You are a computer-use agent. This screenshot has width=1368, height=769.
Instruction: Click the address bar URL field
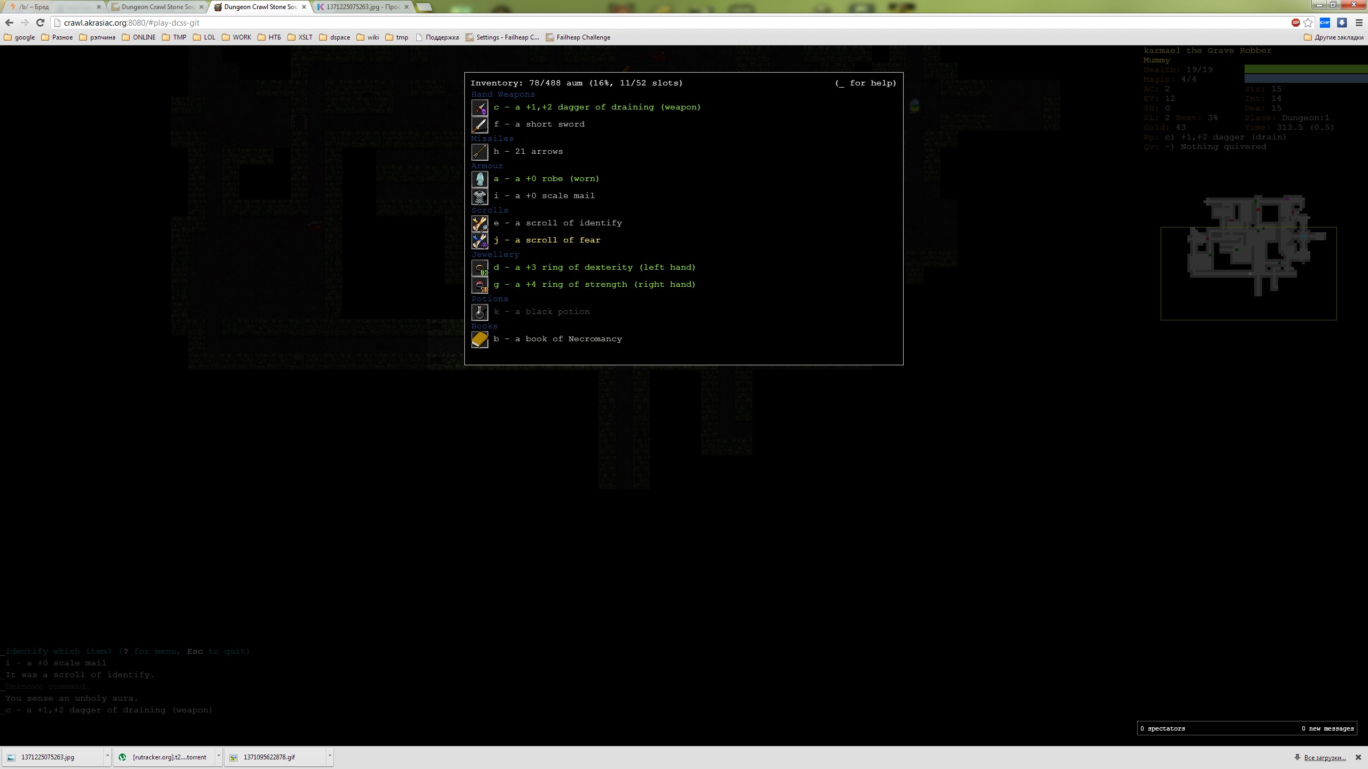point(668,23)
